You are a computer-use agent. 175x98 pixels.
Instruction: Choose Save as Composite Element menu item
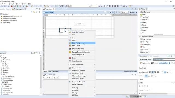click(x=82, y=52)
